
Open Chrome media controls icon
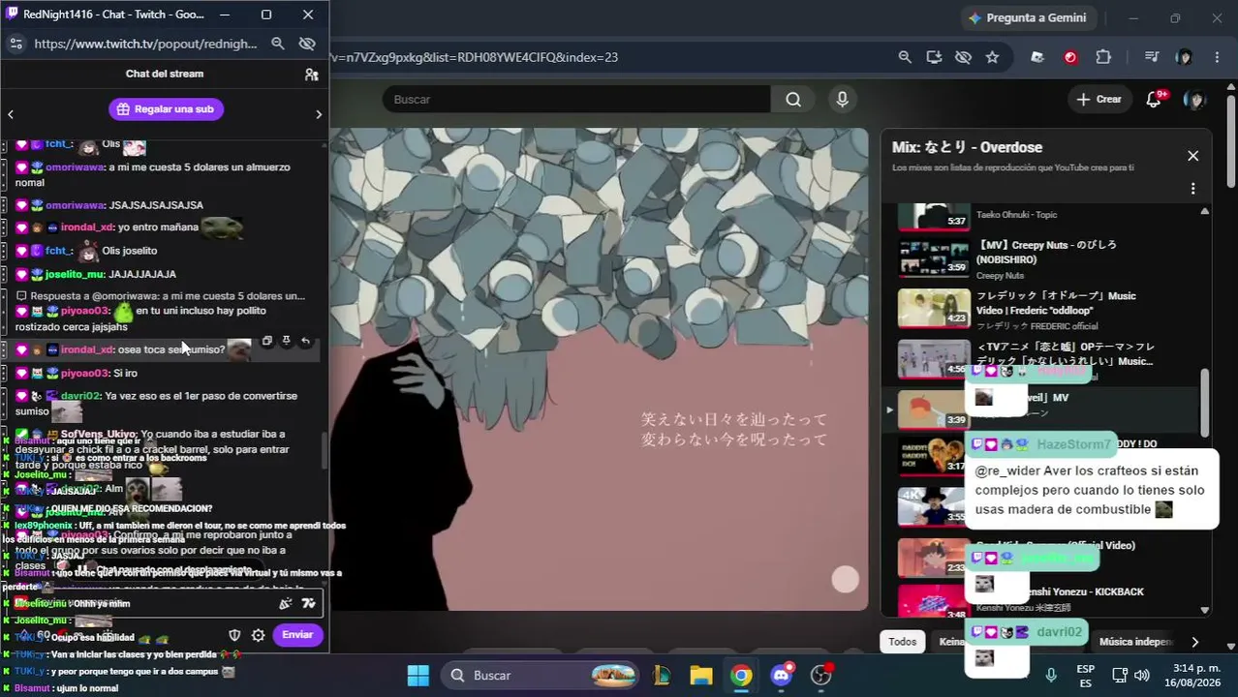click(1151, 57)
